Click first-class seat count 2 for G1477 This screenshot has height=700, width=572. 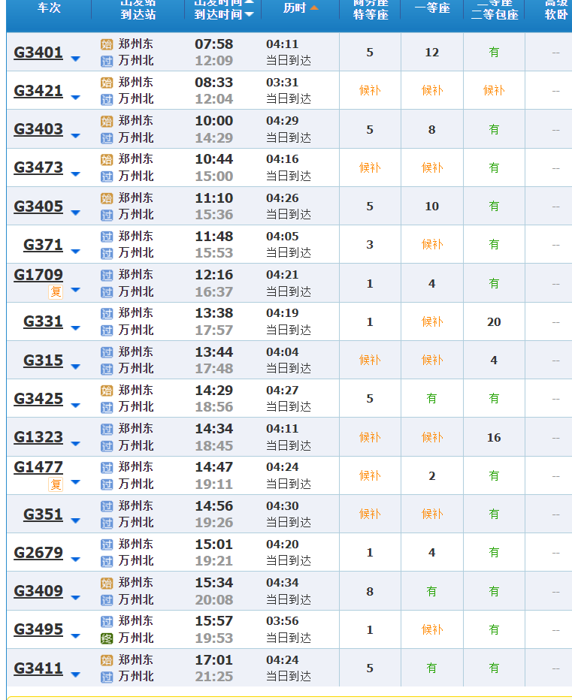(431, 475)
